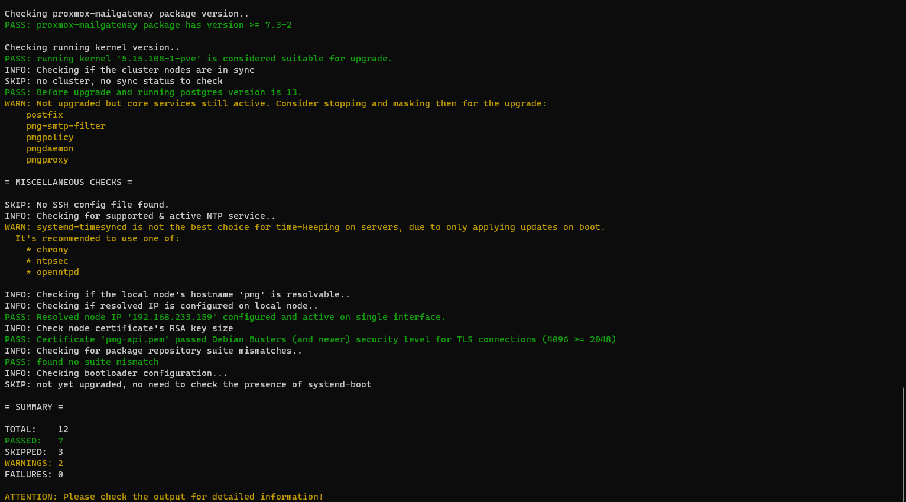This screenshot has width=906, height=502.
Task: Click the INFO line about active NTP service
Action: pyautogui.click(x=140, y=216)
